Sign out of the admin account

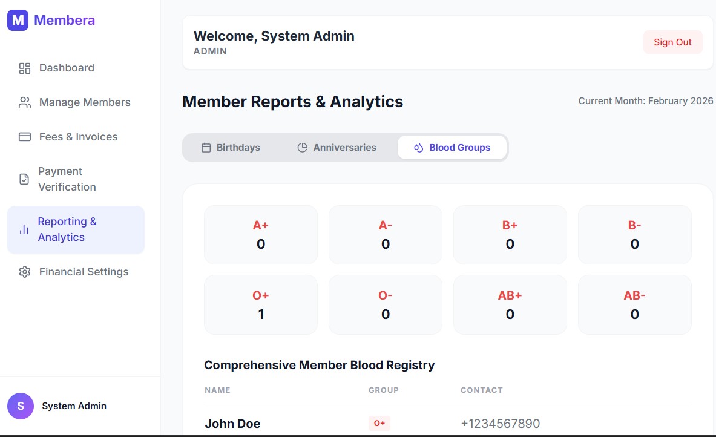coord(672,42)
